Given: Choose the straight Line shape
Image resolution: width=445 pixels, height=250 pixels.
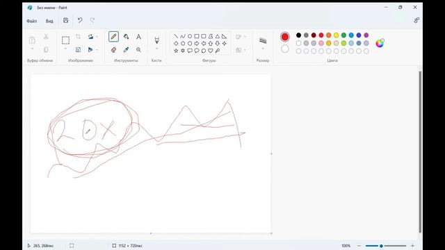Looking at the screenshot, I should point(176,36).
